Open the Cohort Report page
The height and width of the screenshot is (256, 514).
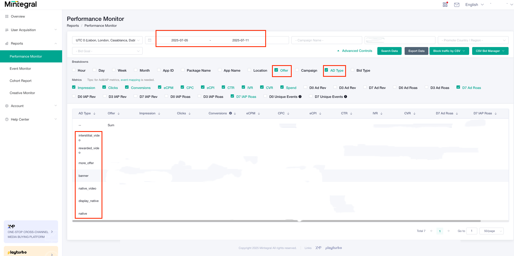(x=21, y=81)
